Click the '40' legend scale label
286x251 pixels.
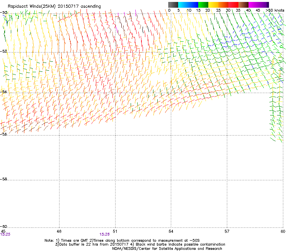pyautogui.click(x=248, y=10)
